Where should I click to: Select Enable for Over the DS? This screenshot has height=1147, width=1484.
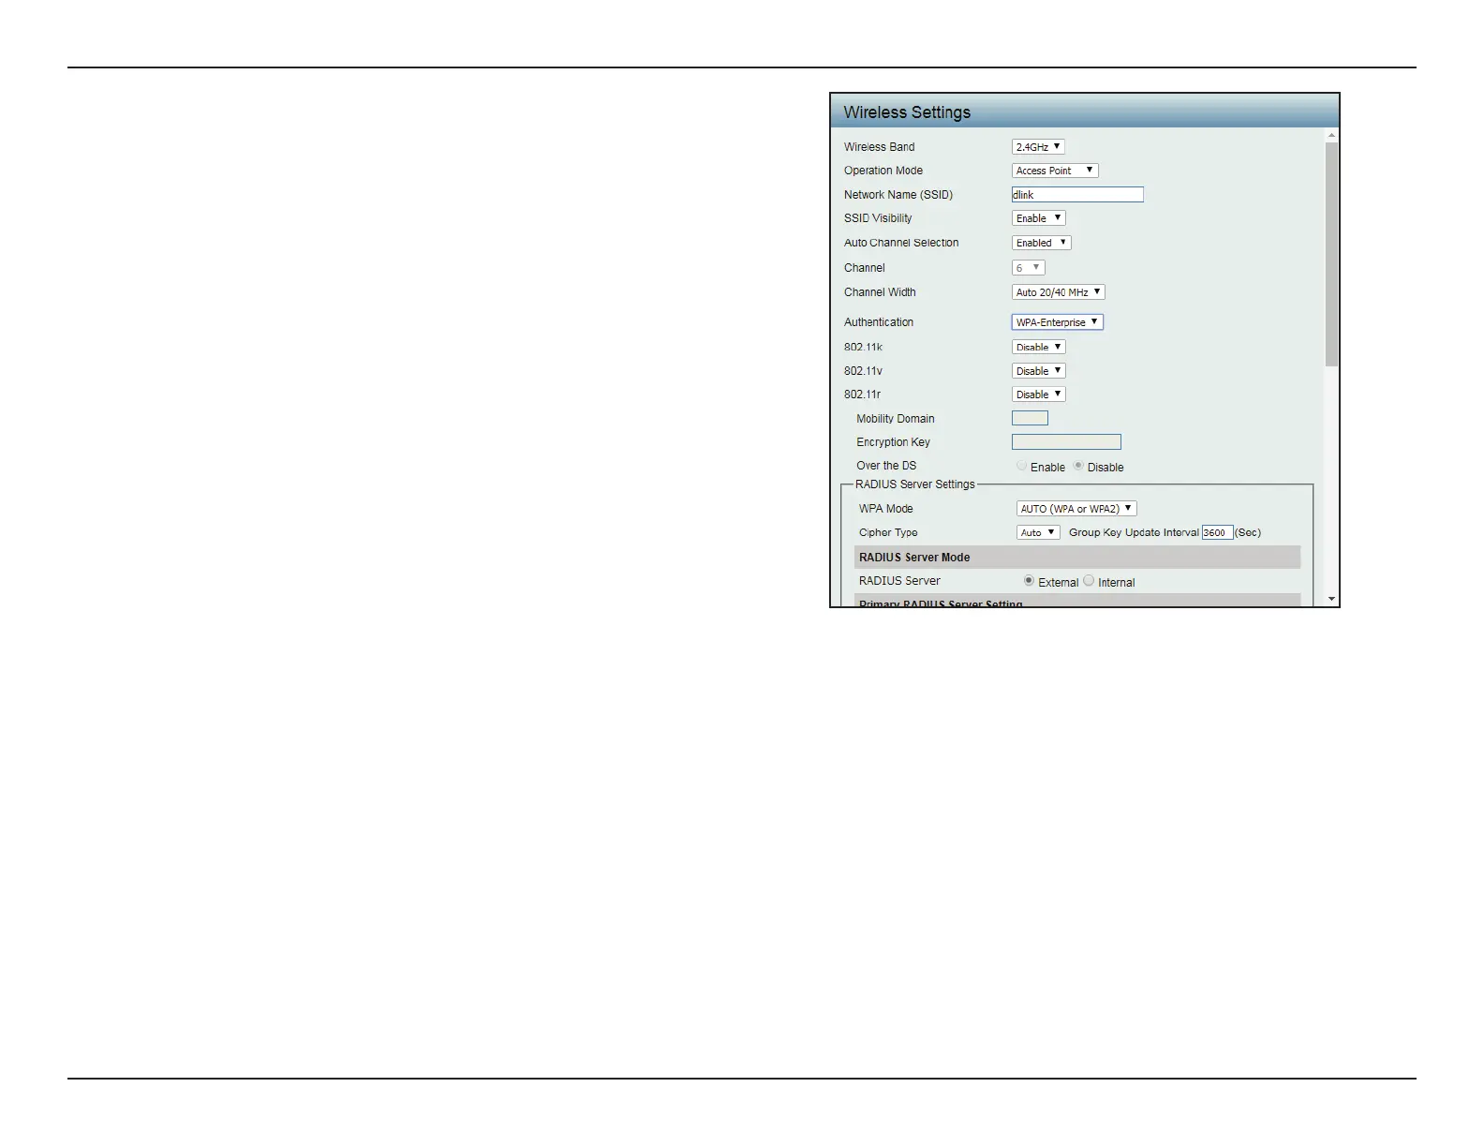(1022, 466)
